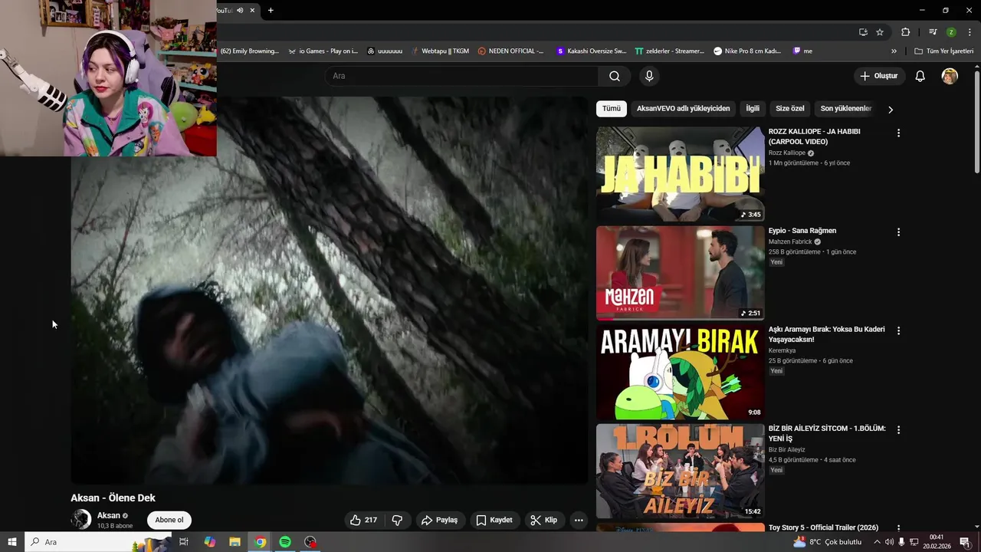Start voice search with the microphone icon
This screenshot has width=981, height=552.
coord(649,76)
